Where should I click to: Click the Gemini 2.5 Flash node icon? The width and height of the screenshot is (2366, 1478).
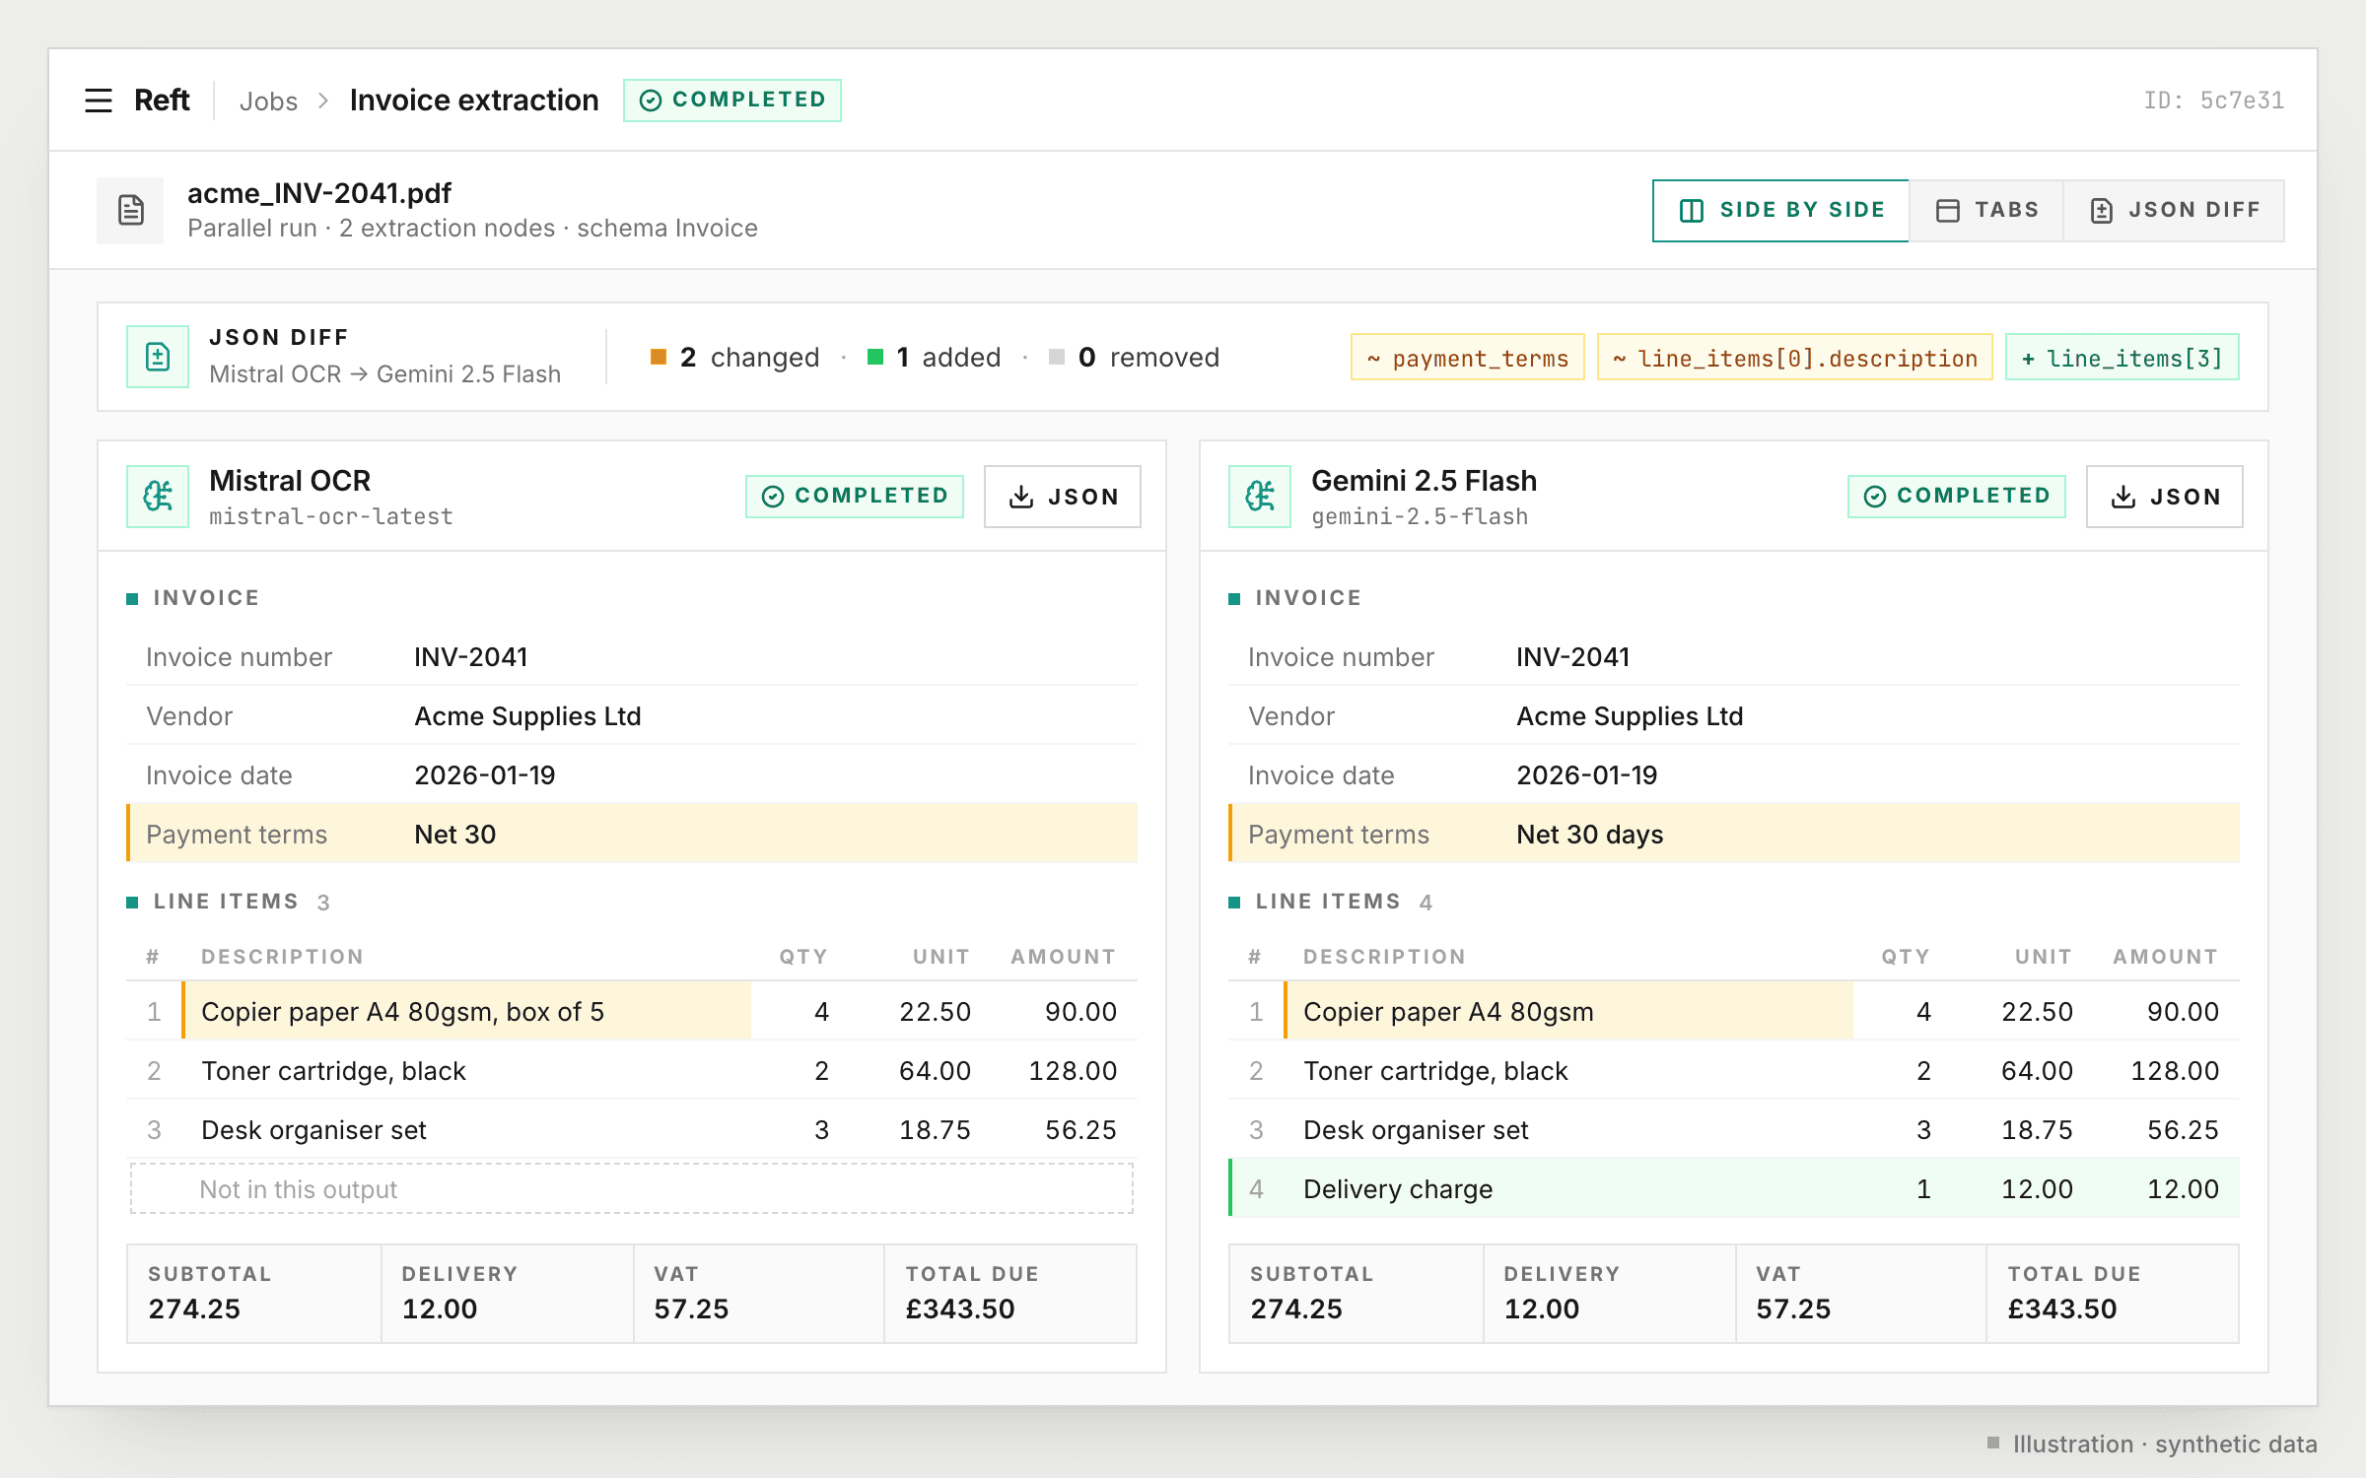(x=1260, y=496)
